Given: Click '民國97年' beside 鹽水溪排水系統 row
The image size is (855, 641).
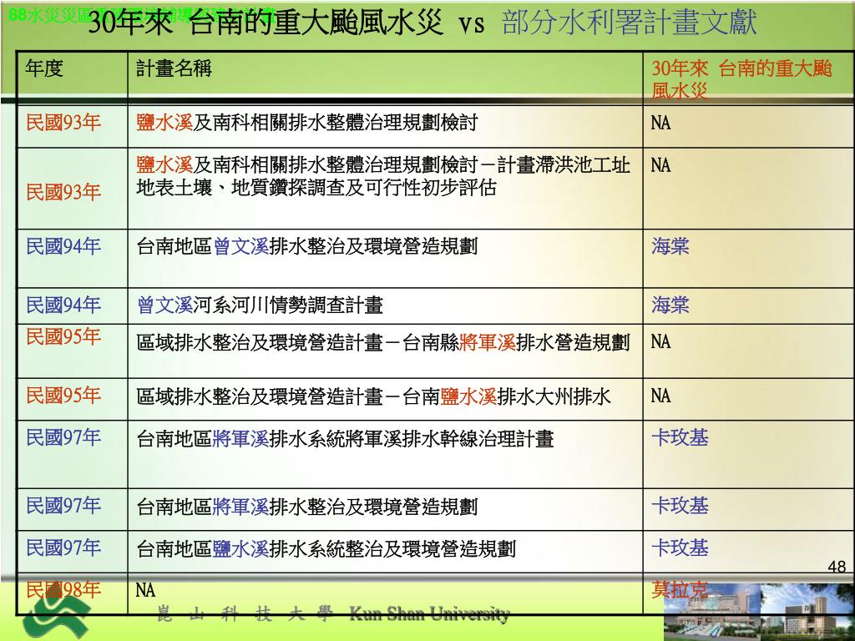Looking at the screenshot, I should 63,548.
